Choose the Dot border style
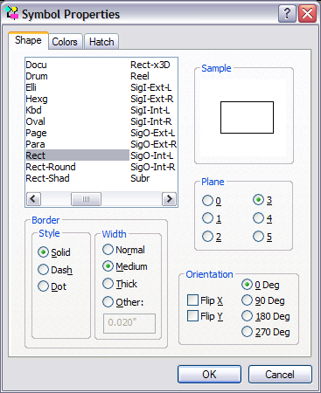The width and height of the screenshot is (321, 393). tap(52, 286)
